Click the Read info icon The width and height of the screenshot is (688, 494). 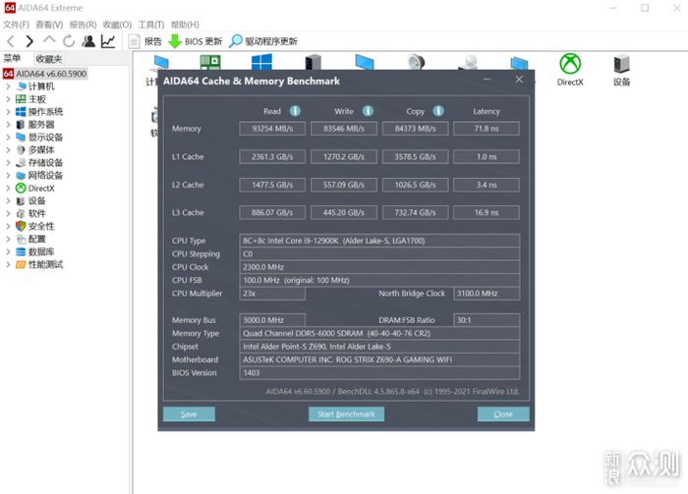click(295, 111)
